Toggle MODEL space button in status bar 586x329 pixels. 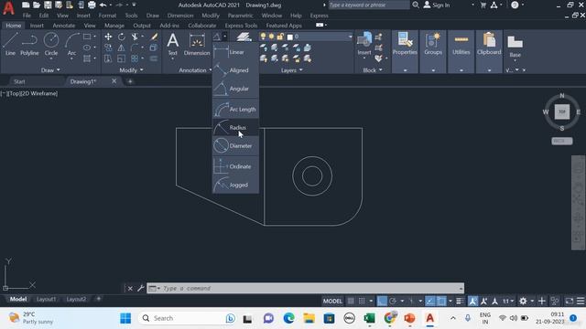pos(332,301)
